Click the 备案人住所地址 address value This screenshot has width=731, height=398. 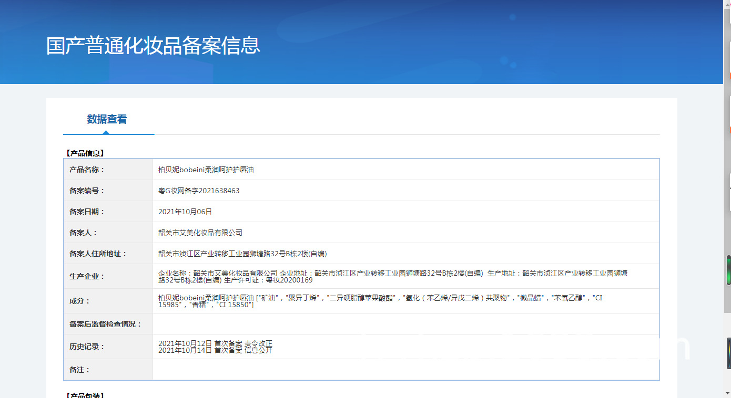[x=242, y=254]
